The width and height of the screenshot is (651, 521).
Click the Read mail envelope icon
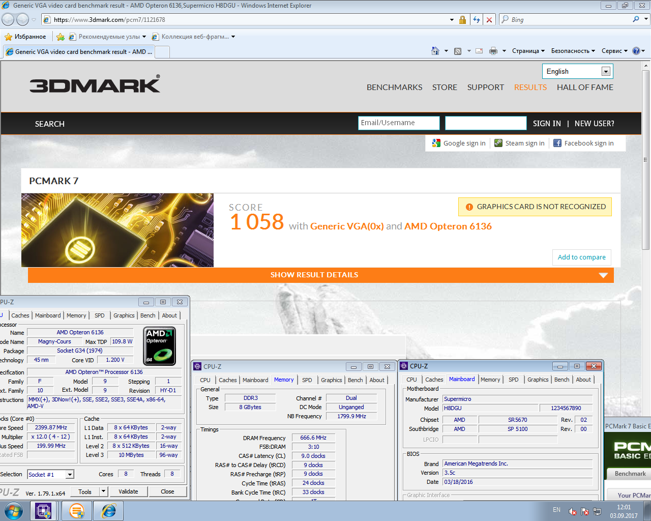pyautogui.click(x=479, y=51)
